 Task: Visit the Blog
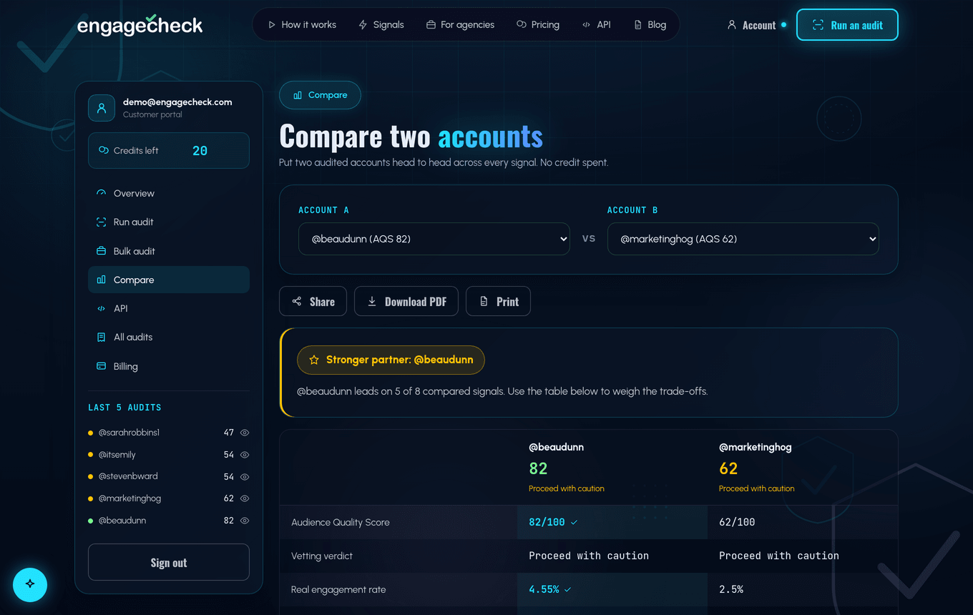click(x=650, y=24)
